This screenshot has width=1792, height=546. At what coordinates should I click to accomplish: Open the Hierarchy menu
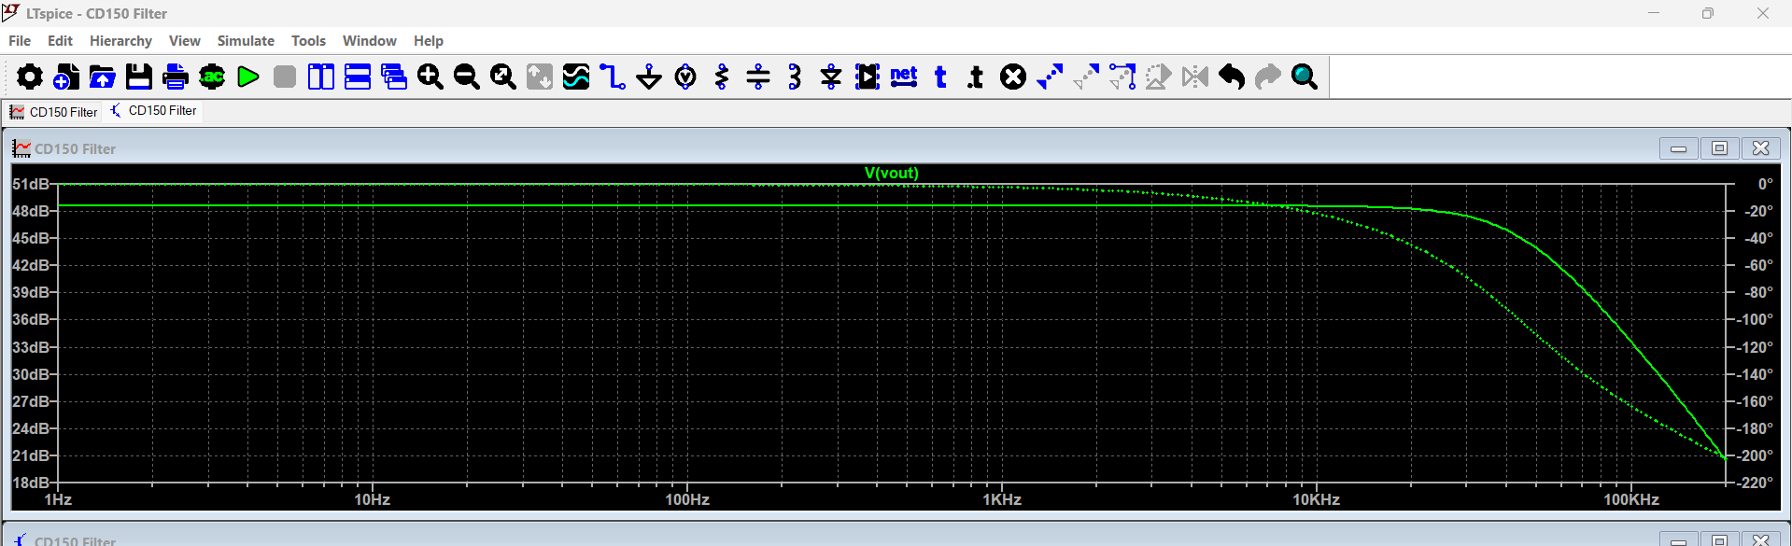pyautogui.click(x=120, y=41)
